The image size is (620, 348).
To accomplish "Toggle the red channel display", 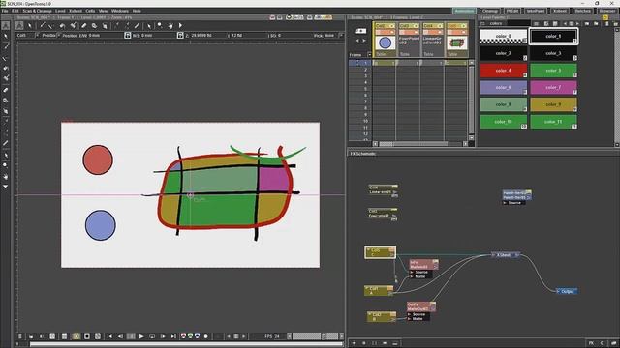I will 183,336.
